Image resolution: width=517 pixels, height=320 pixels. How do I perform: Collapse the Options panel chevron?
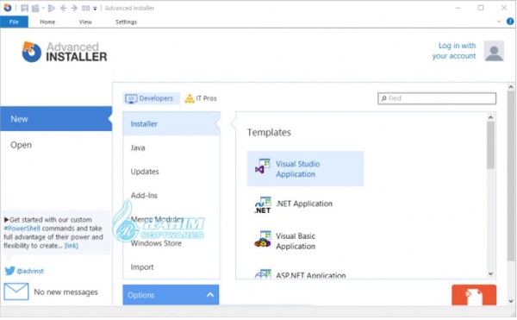[210, 295]
